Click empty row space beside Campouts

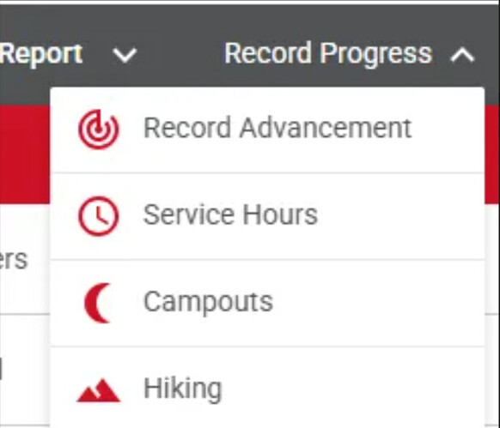click(x=376, y=303)
